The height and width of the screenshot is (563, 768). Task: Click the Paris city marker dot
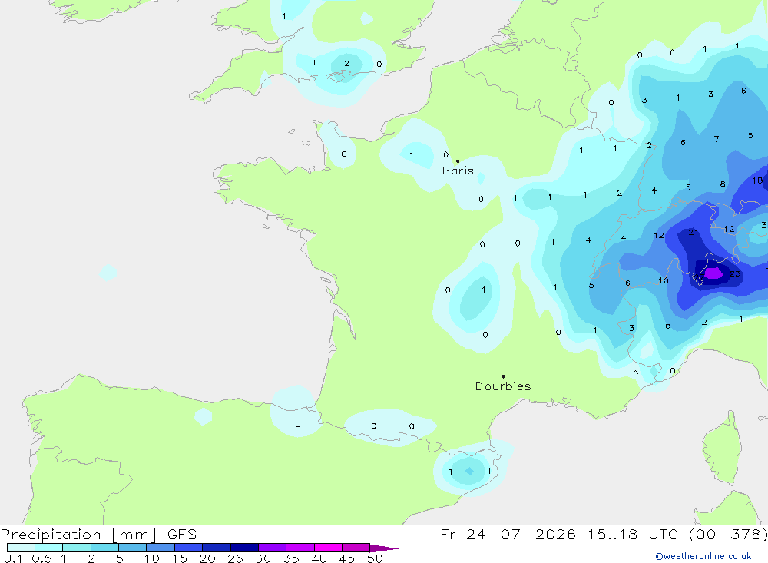tap(458, 161)
